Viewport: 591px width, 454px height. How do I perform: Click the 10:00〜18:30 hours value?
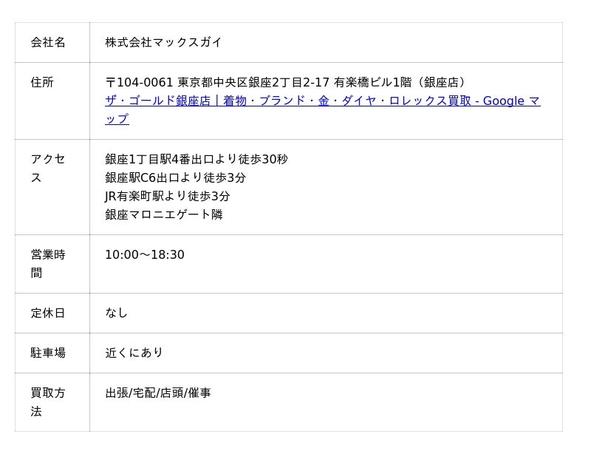pos(145,255)
